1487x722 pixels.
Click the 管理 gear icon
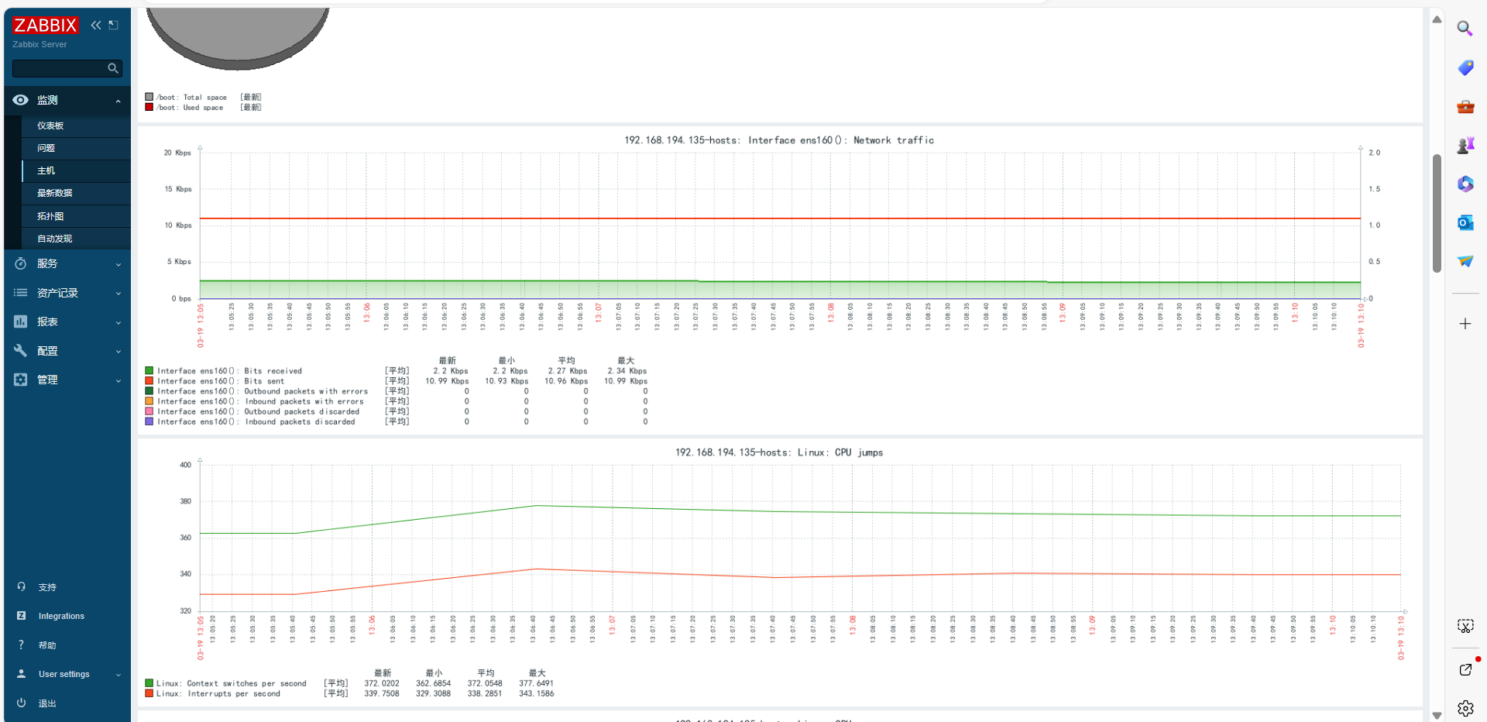click(x=21, y=380)
